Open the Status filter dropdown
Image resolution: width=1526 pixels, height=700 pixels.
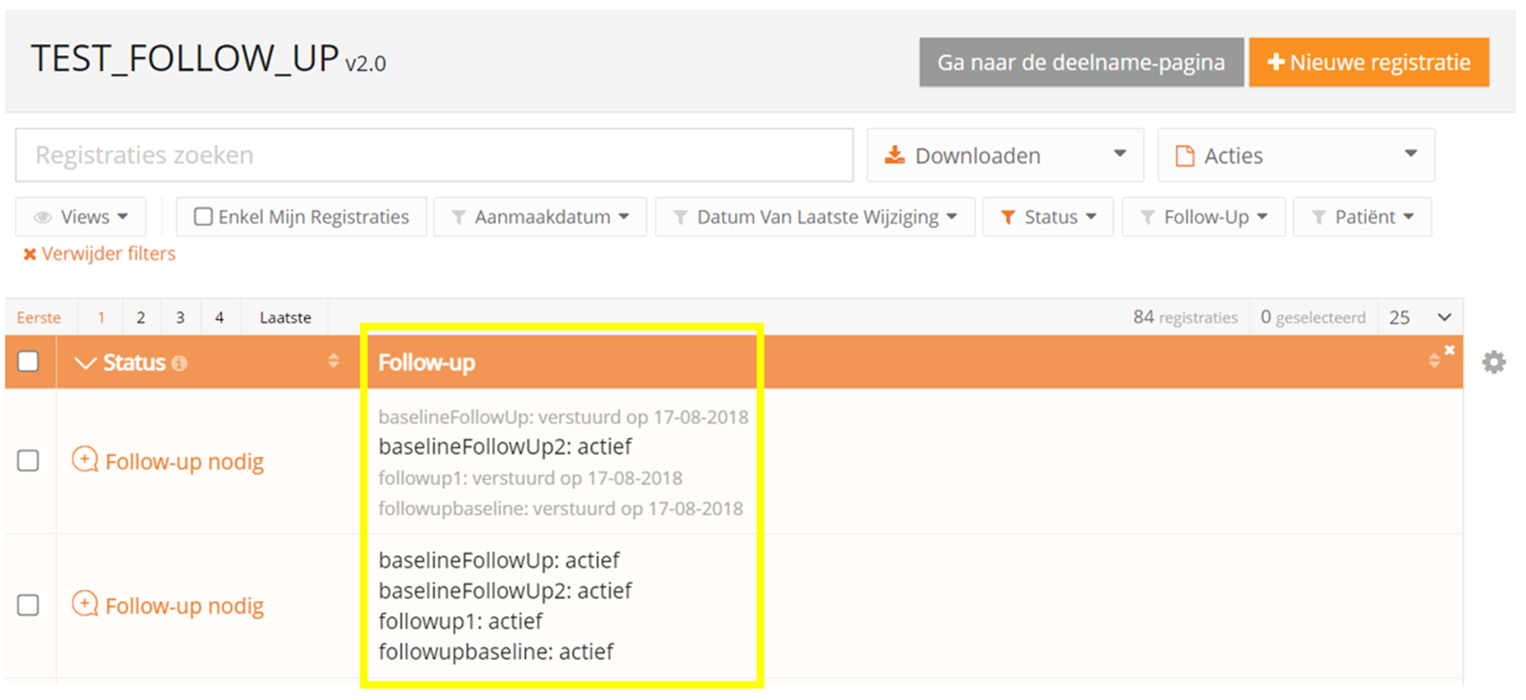[1048, 216]
